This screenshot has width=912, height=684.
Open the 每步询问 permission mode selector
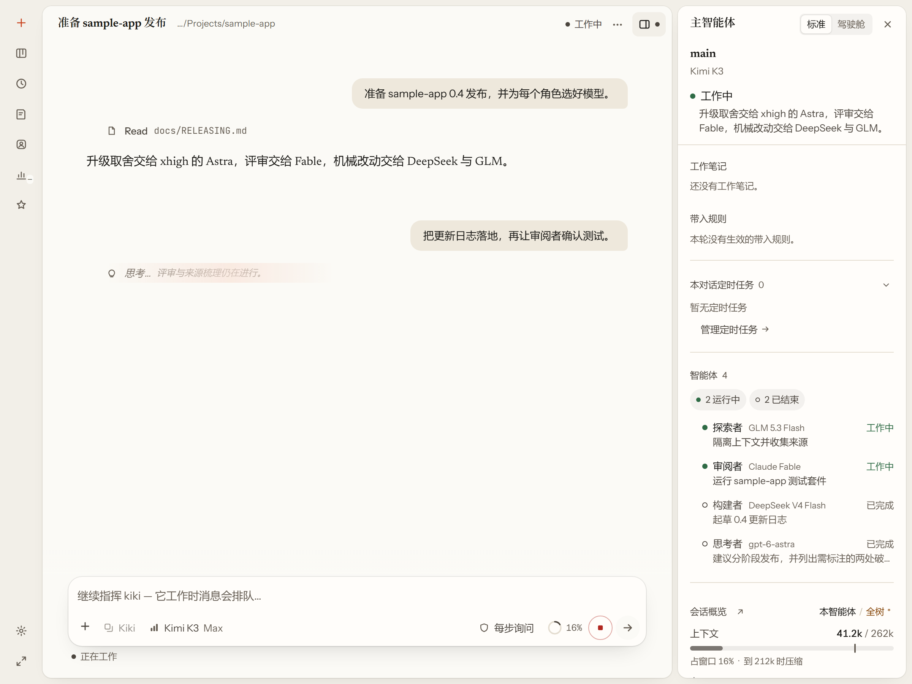507,628
